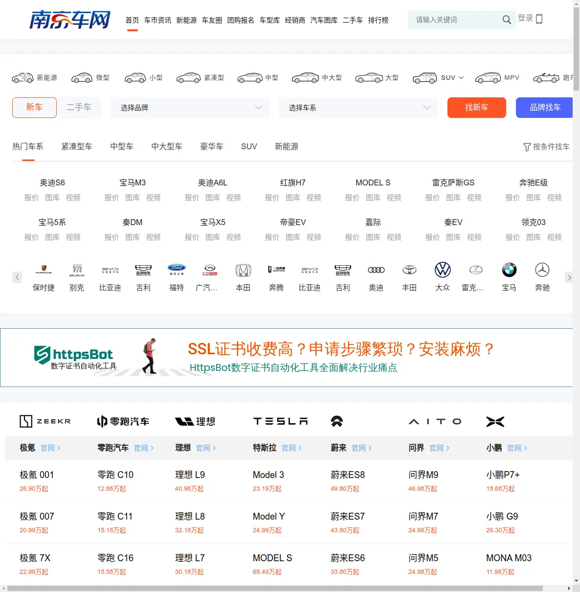Select the 新能源 car type icon
The width and height of the screenshot is (580, 592).
click(22, 78)
